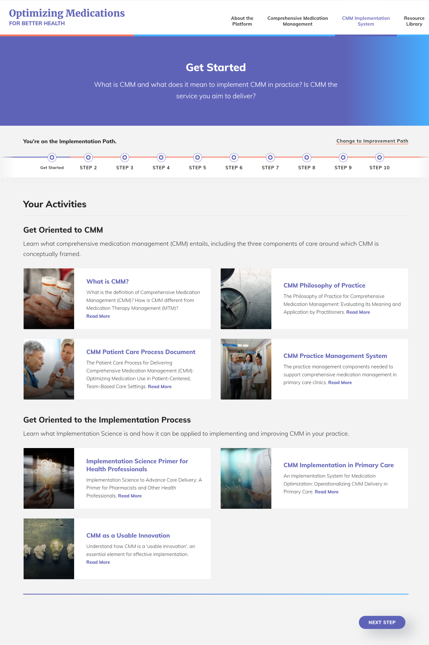
Task: Open the teal clinician thumbnail image
Action: click(246, 478)
